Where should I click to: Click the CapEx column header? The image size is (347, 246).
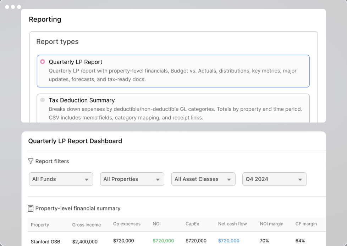pos(192,224)
